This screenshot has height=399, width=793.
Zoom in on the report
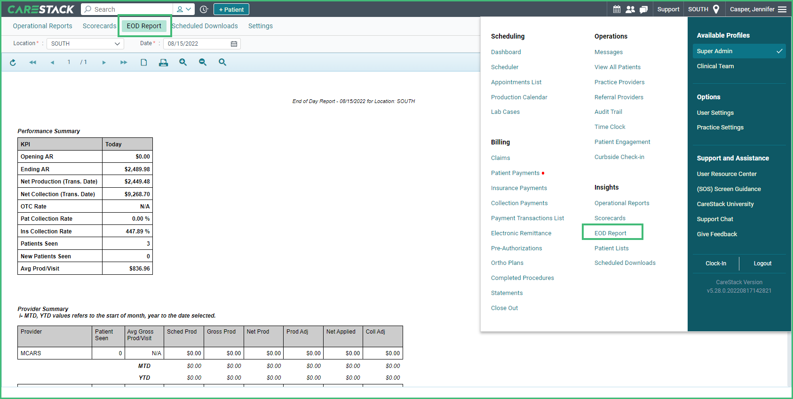coord(183,62)
